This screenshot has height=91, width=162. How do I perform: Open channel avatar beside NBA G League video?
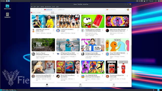click(x=58, y=31)
